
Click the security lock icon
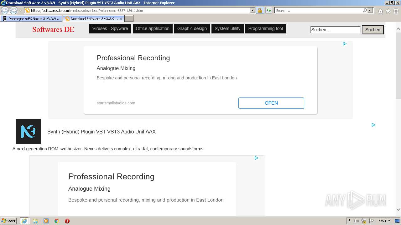260,11
